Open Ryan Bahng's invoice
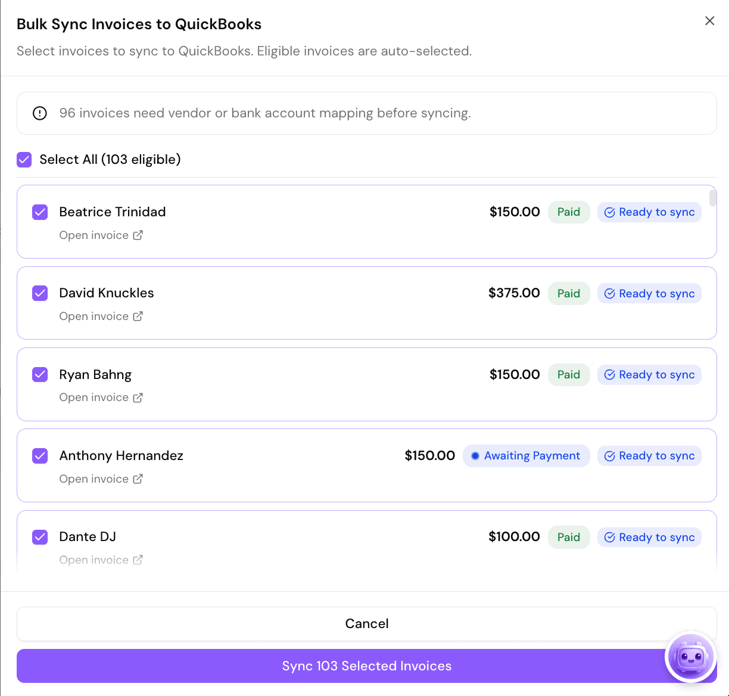This screenshot has height=696, width=729. [x=94, y=397]
